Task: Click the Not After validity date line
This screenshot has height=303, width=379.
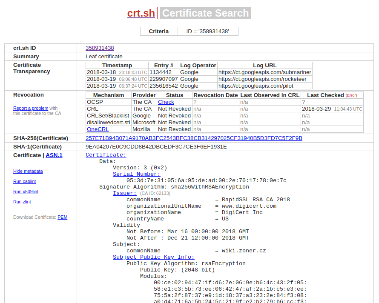Action: (187, 238)
